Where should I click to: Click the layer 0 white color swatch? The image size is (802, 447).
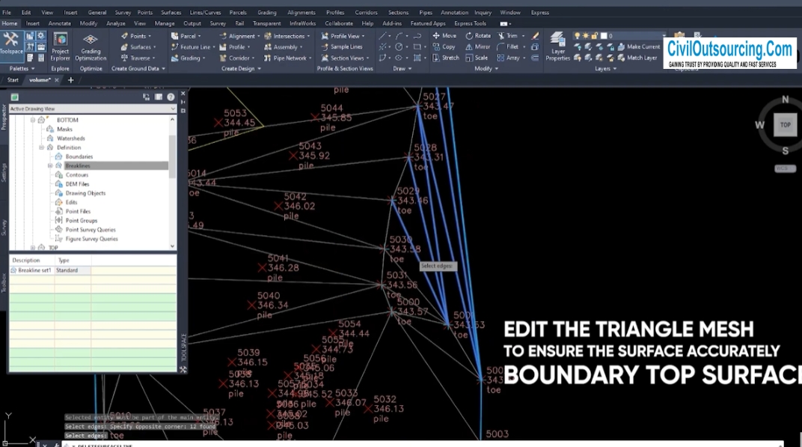coord(604,36)
